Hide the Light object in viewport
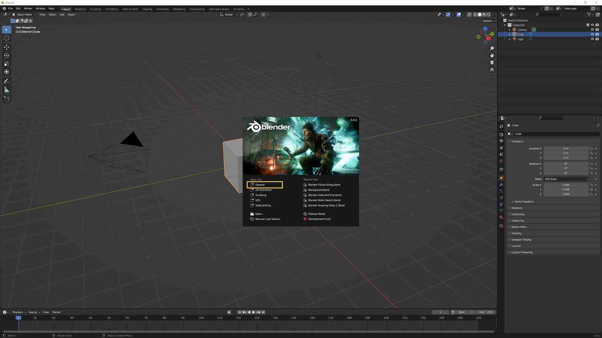The image size is (602, 338). 592,39
